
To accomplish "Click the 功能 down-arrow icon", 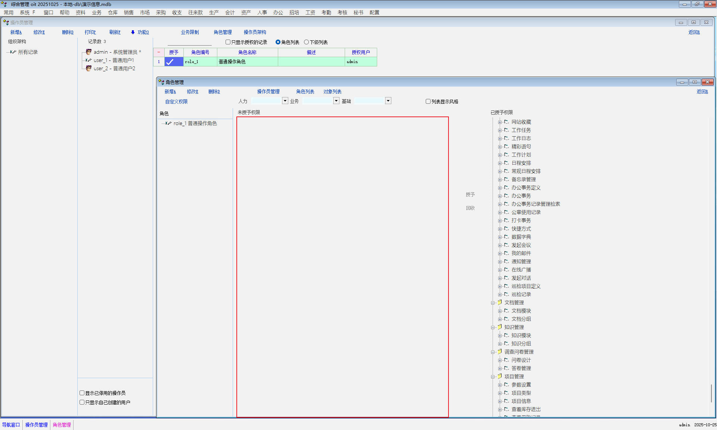I will pos(133,32).
